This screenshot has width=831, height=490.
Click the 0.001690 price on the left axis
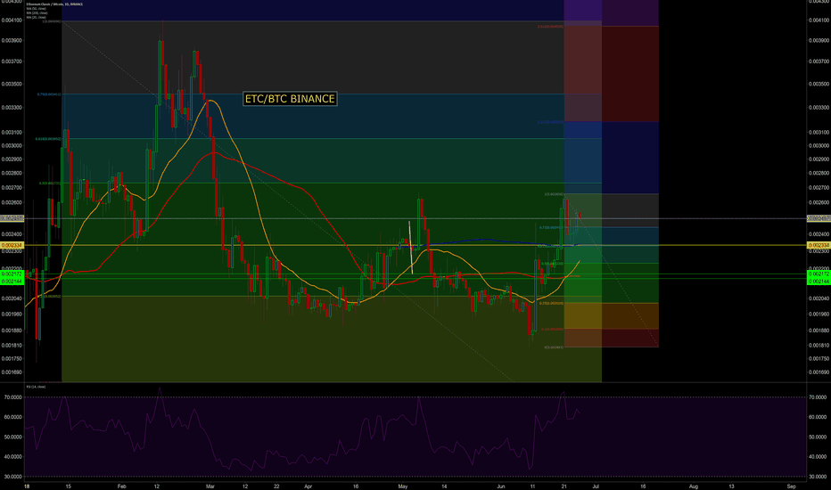(12, 372)
